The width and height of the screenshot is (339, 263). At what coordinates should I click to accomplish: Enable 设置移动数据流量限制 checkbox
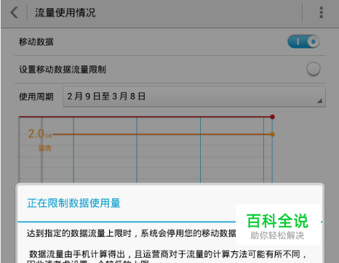point(314,69)
